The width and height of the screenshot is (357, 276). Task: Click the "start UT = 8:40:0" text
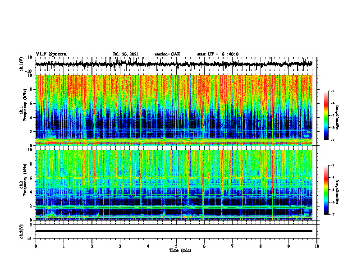pyautogui.click(x=218, y=54)
